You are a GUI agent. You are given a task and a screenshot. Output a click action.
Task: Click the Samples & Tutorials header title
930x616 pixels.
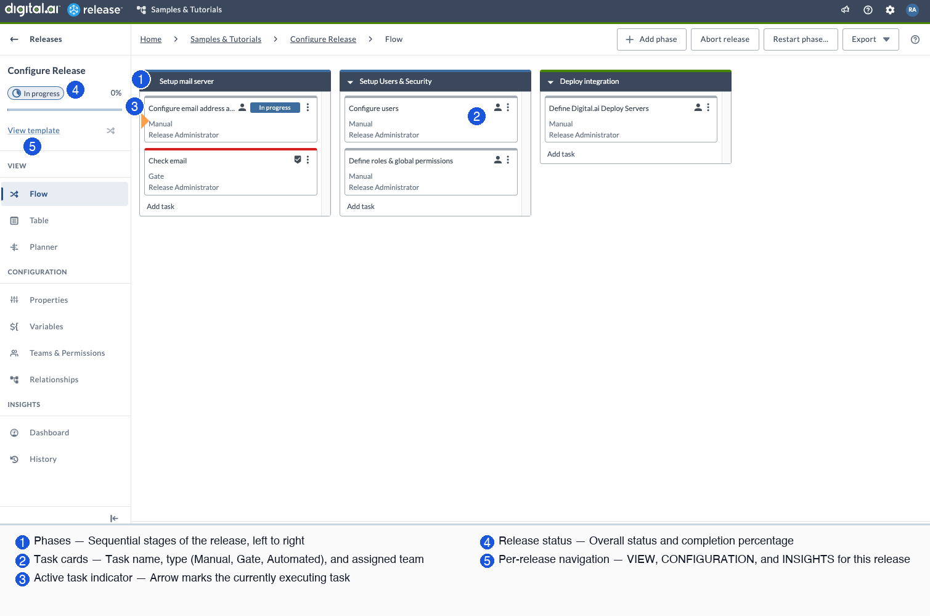(x=186, y=10)
